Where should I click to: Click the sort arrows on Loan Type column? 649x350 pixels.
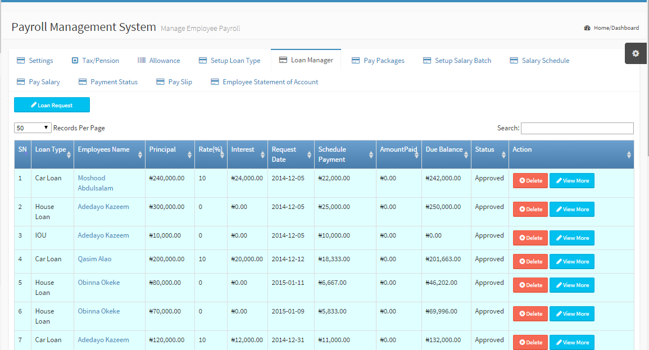click(x=69, y=154)
